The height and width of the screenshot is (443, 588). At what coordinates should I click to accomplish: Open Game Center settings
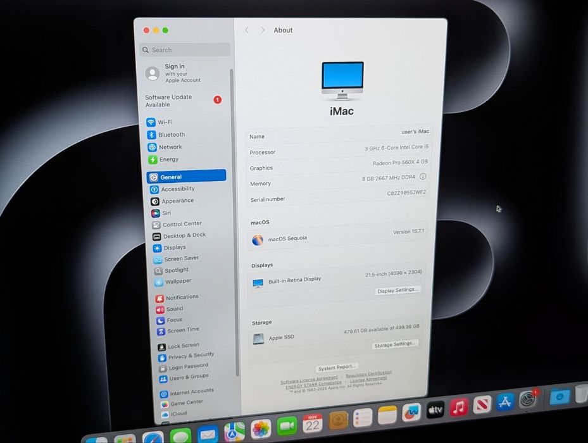182,403
